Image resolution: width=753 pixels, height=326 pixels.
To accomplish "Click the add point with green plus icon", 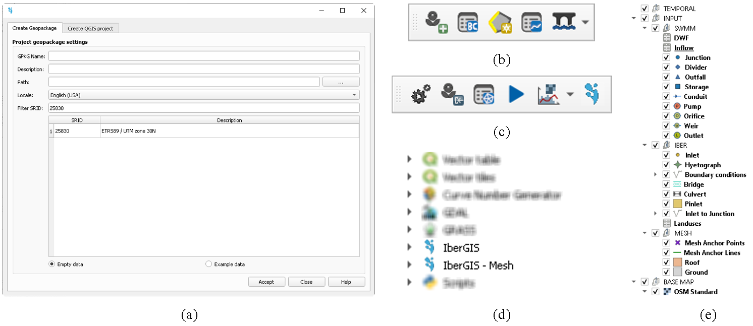I will point(436,23).
